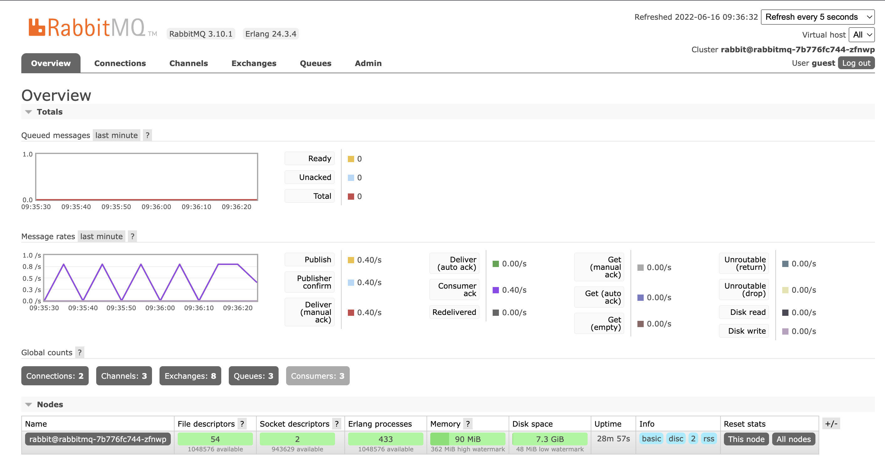
Task: Click the purple Consumer ack color swatch
Action: click(x=495, y=290)
